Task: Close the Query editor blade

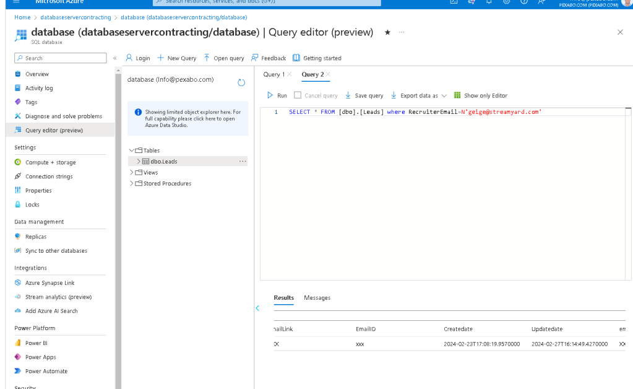Action: [620, 32]
